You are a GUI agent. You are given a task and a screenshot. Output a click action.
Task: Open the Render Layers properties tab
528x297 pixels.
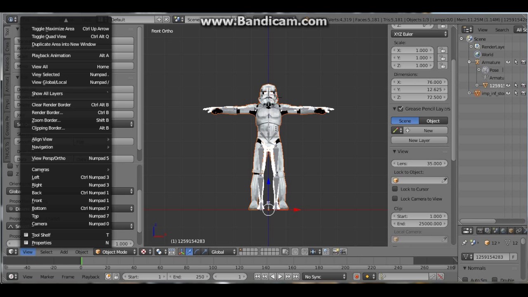[x=488, y=231]
